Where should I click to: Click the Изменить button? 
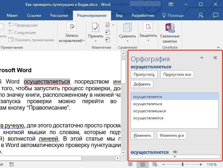tap(142, 135)
